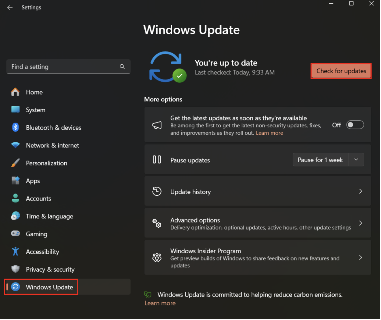Viewport: 381px width, 320px height.
Task: Select Windows Update in sidebar
Action: [41, 287]
